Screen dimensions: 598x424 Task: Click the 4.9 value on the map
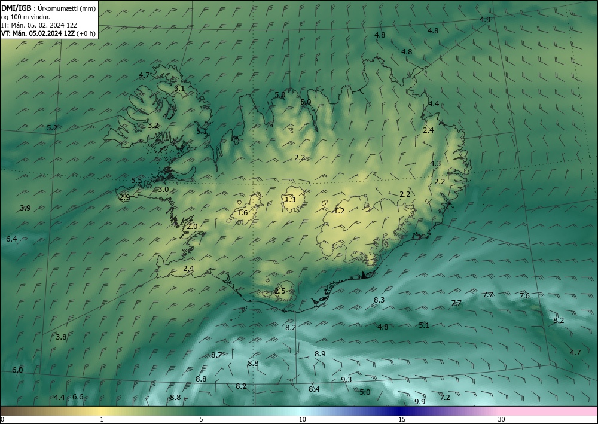point(485,20)
